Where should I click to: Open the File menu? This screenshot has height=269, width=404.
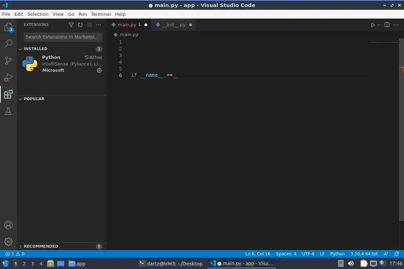(6, 14)
